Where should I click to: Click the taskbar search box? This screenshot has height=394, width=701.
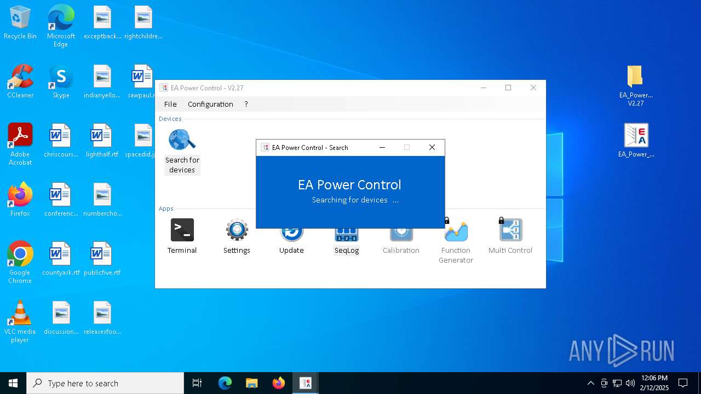(105, 383)
